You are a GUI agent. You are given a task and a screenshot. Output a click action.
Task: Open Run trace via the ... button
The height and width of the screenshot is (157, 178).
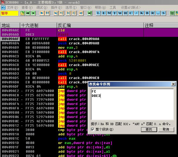pyautogui.click(x=158, y=13)
